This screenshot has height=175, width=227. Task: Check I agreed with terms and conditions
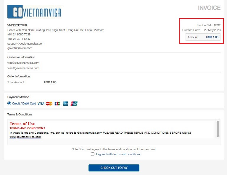click(93, 154)
